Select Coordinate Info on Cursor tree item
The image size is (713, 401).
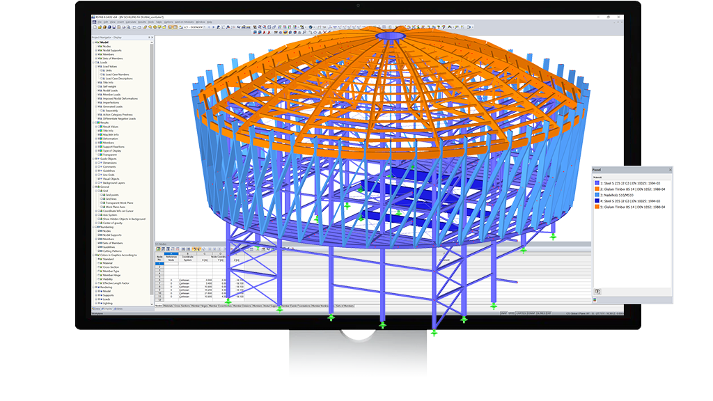pos(118,211)
